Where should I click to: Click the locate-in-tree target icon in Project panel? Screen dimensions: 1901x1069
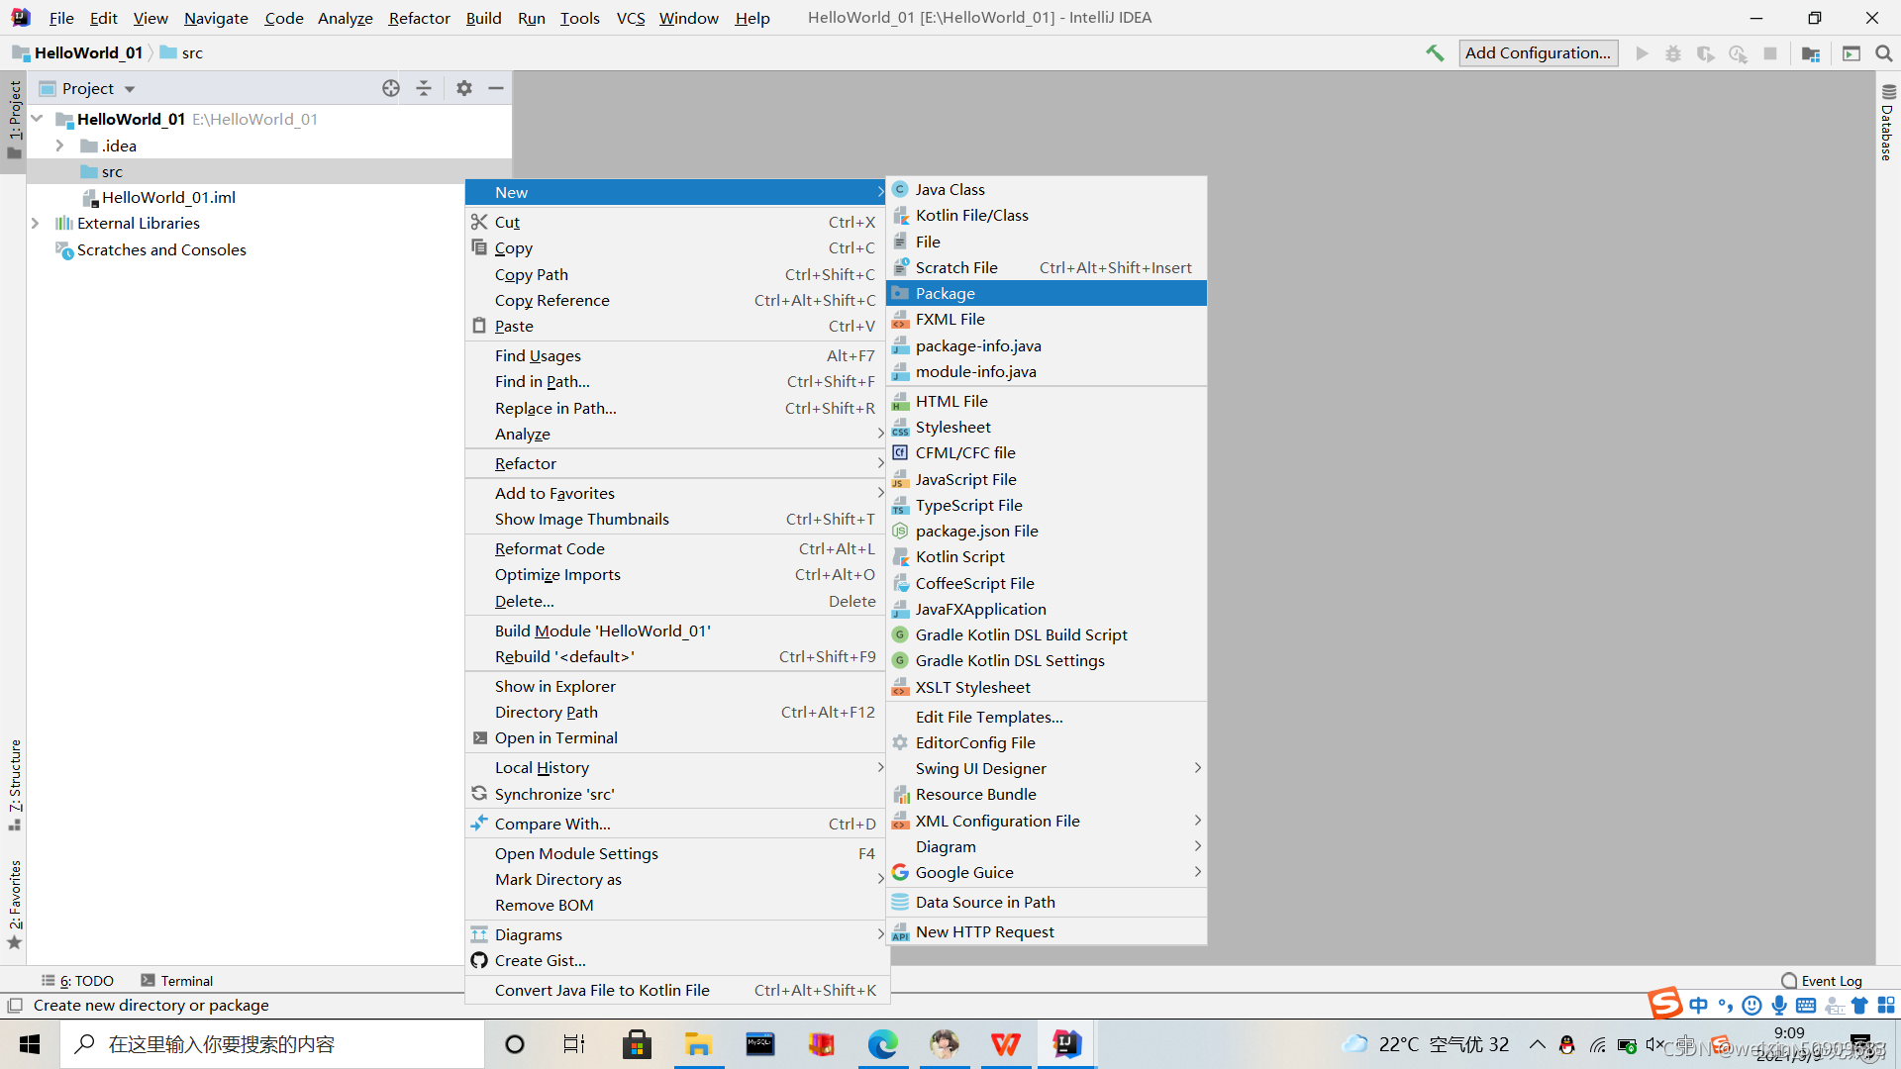click(x=391, y=88)
